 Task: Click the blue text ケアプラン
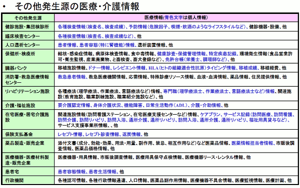210,115
